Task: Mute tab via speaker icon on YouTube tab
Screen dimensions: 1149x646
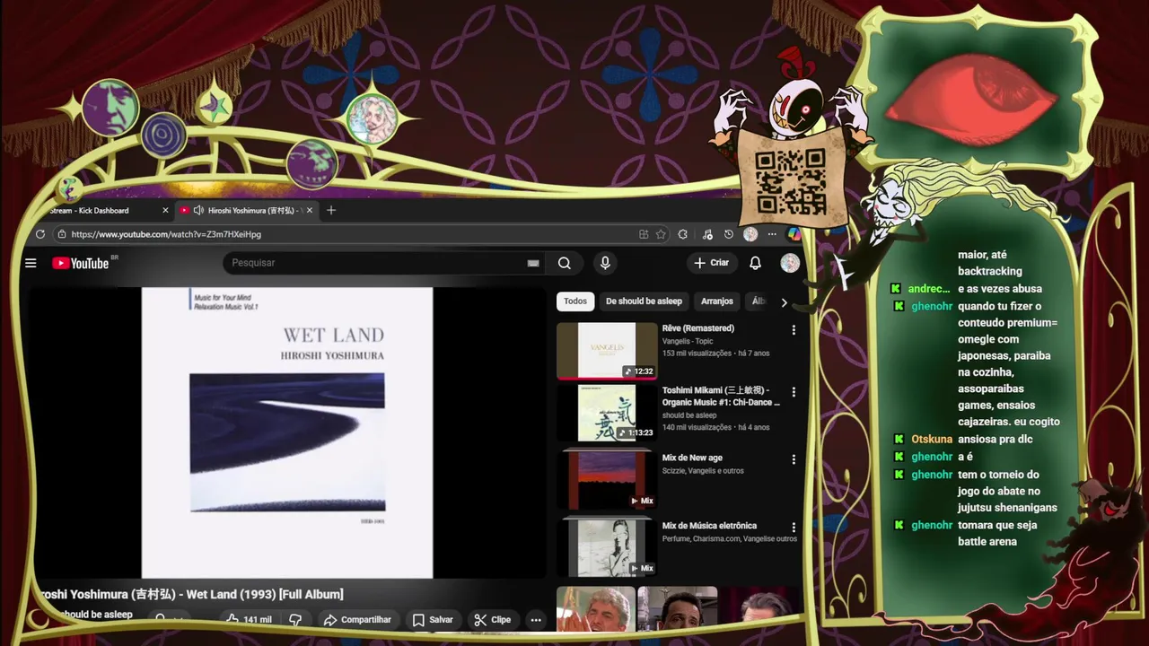Action: coord(197,210)
